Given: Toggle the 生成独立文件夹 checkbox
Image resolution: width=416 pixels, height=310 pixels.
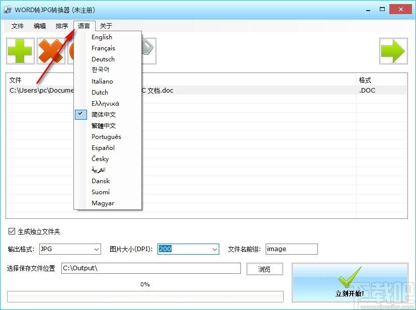Looking at the screenshot, I should (x=12, y=231).
